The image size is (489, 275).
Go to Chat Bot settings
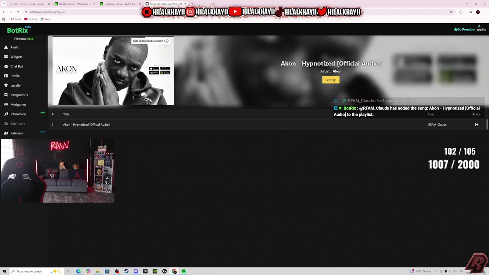13,66
